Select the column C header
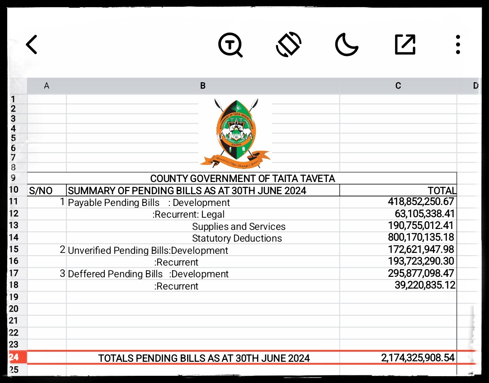This screenshot has height=383, width=489. point(398,86)
